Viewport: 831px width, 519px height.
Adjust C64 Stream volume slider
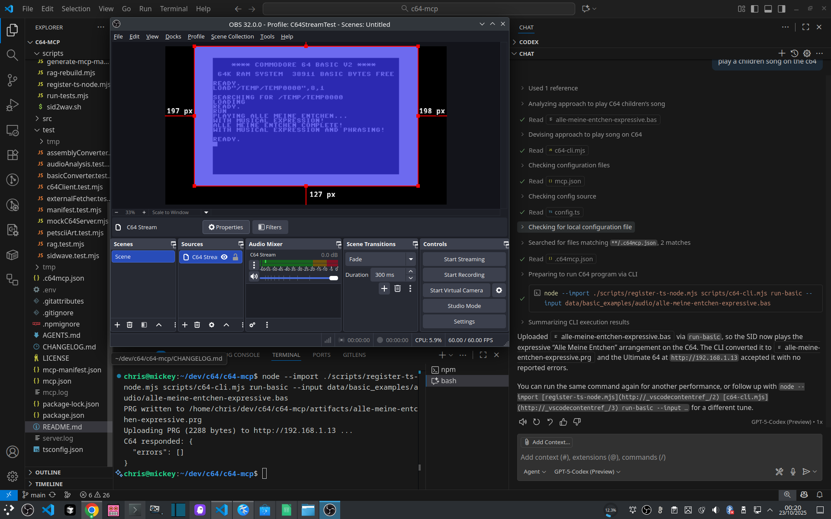click(333, 278)
